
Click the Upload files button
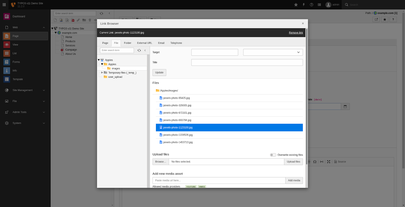293,162
